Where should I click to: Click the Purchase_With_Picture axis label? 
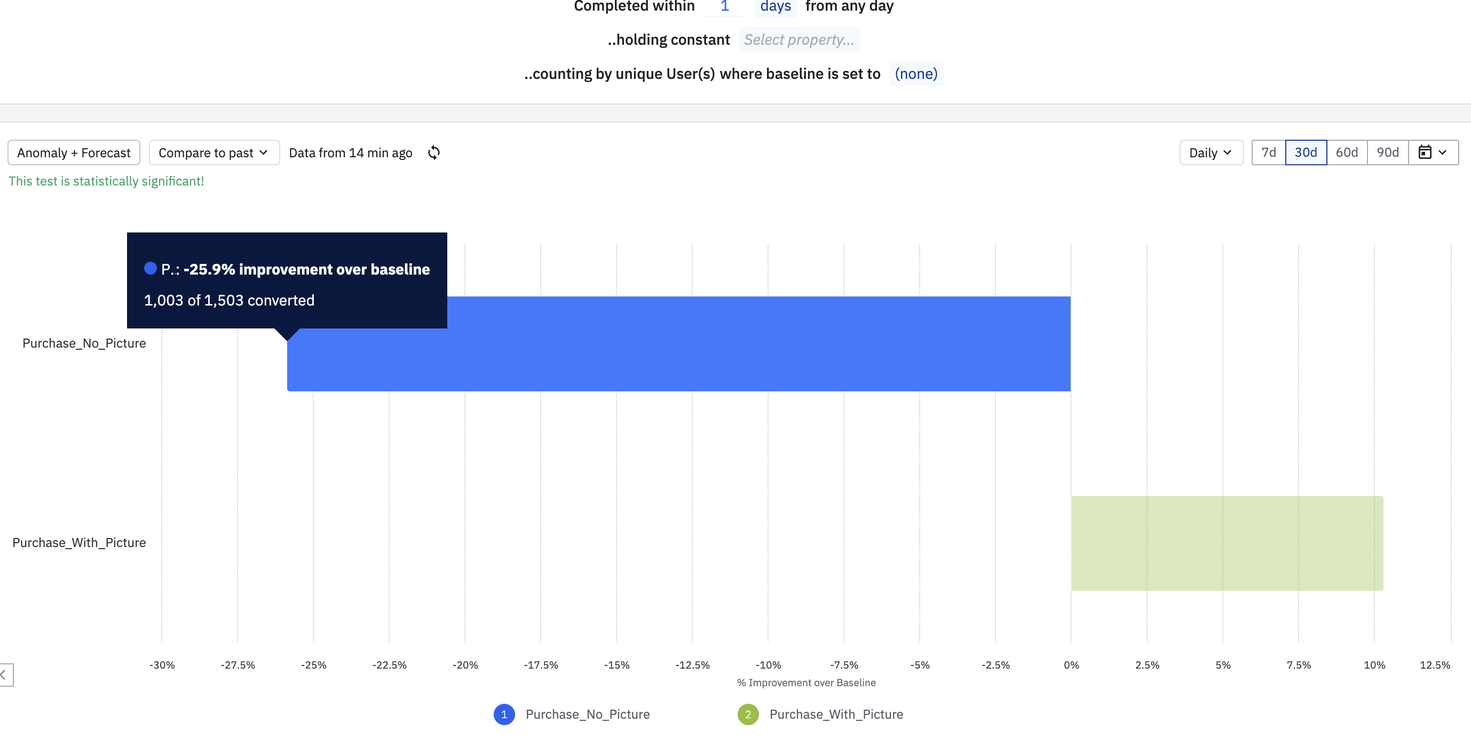[x=79, y=543]
